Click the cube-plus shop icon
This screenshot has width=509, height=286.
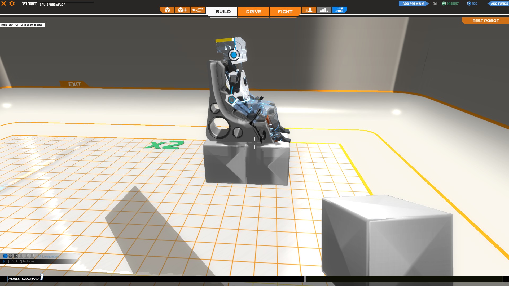182,10
